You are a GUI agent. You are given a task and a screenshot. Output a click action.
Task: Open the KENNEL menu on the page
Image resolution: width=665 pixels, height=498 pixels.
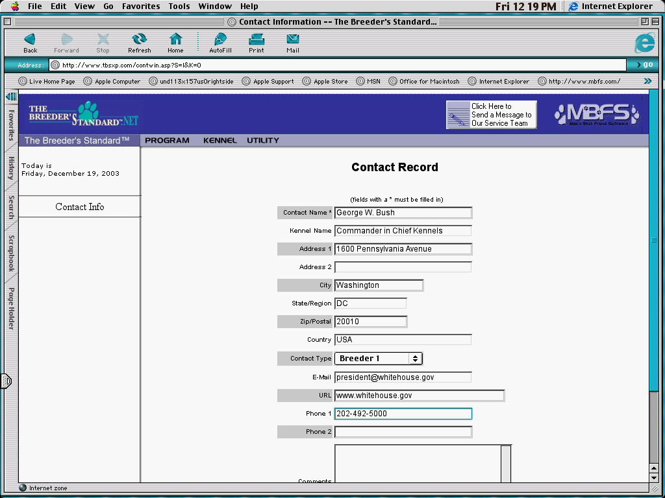point(220,141)
